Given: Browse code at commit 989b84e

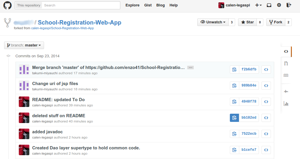Looking at the screenshot, I should tap(266, 86).
